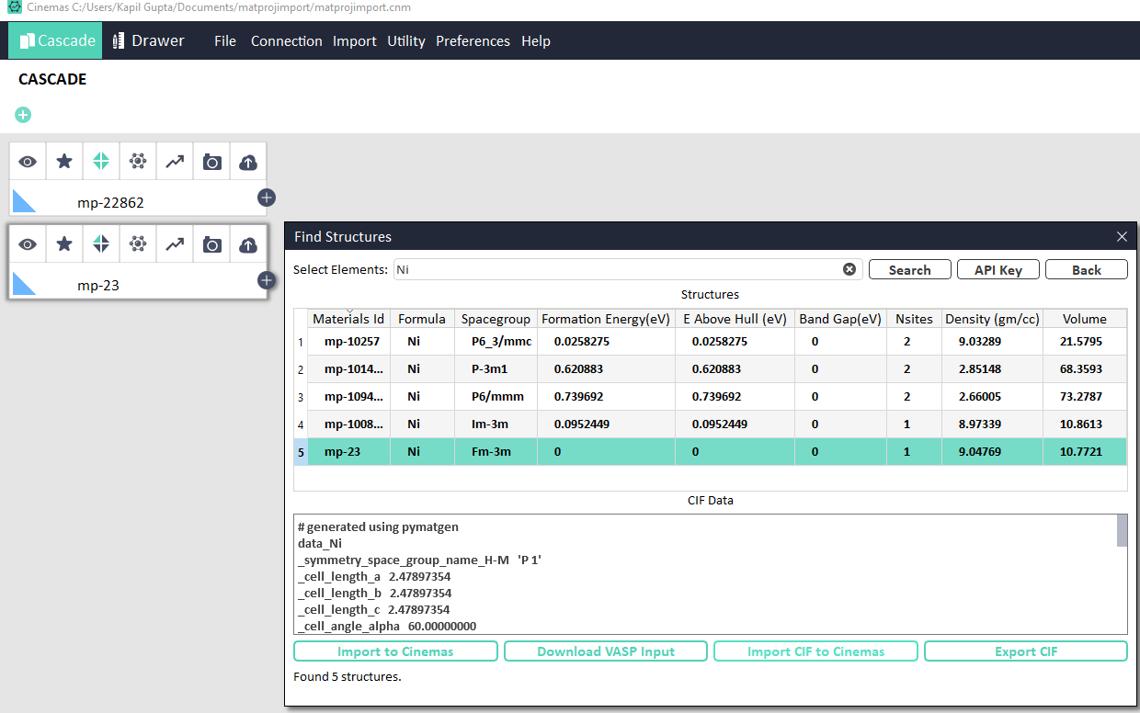Click the Export CIF button
The image size is (1140, 713).
pyautogui.click(x=1026, y=651)
